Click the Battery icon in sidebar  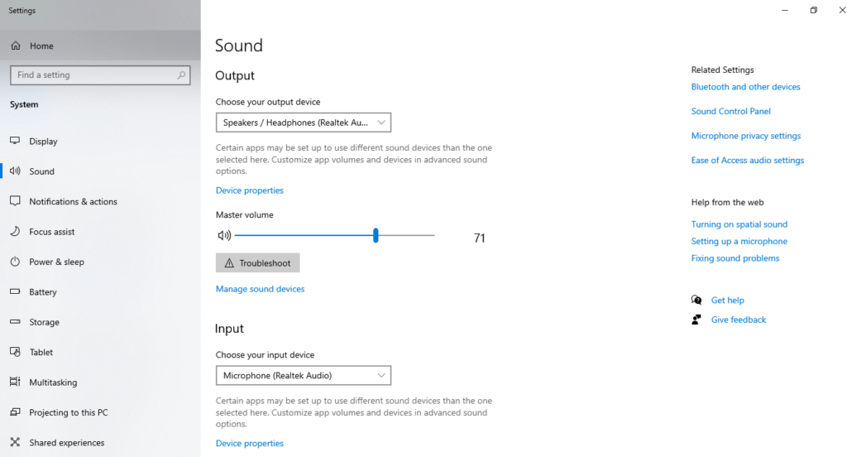point(15,291)
